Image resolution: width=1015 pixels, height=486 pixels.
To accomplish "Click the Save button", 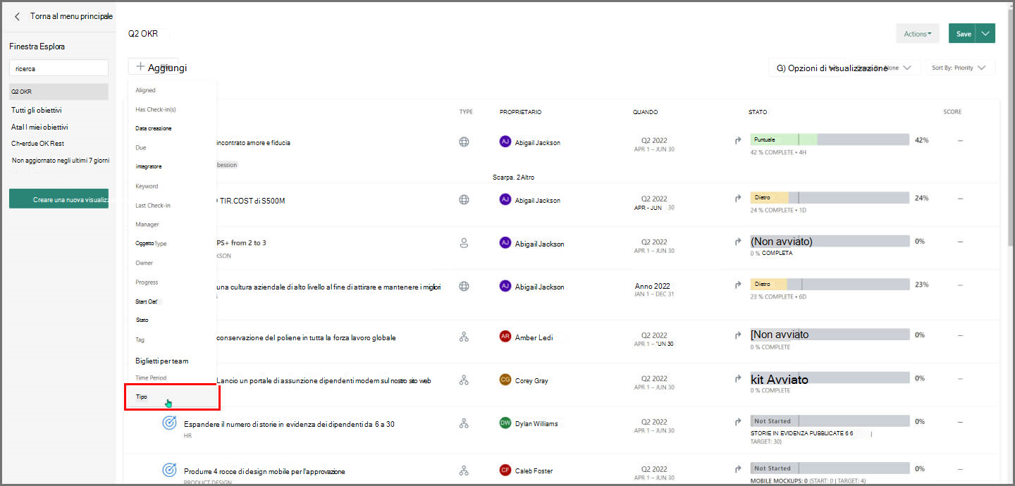I will point(964,33).
